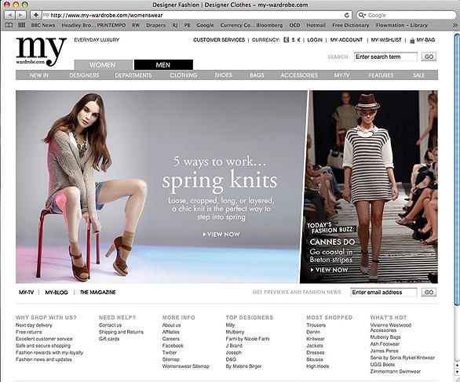Screen dimensions: 460x382
Task: Open MY-BAG shopping bag icon
Action: pos(412,41)
